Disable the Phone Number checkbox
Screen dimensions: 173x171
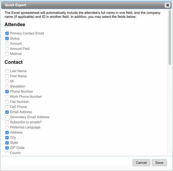[7, 92]
